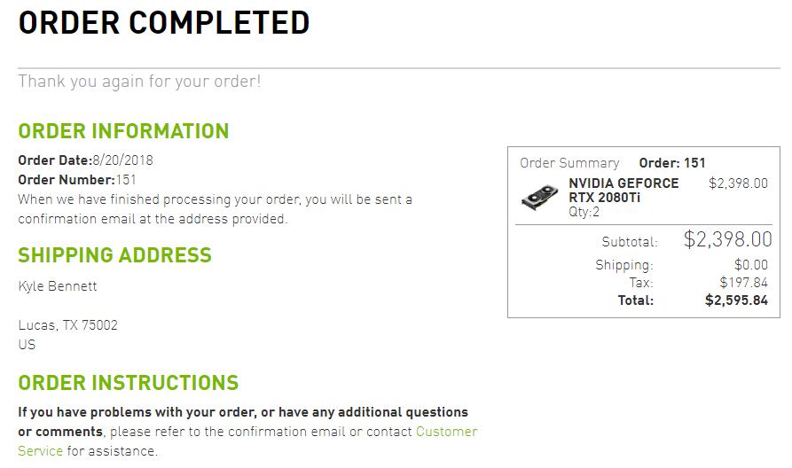
Task: Click the RTX 2080Ti graphics card thumbnail
Action: pyautogui.click(x=540, y=197)
